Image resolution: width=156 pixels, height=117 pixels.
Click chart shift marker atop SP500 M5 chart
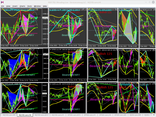[x=83, y=49]
